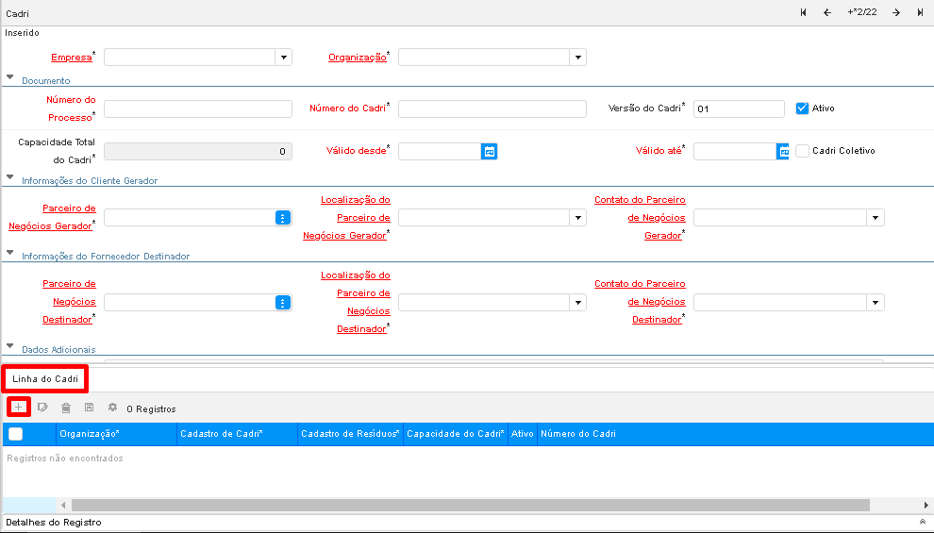
Task: Focus the Número do Processo field
Action: 198,109
